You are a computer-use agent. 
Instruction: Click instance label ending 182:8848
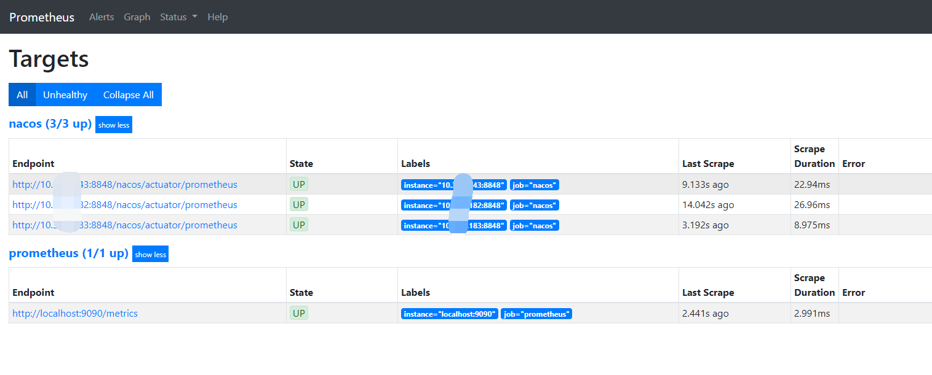click(x=454, y=205)
